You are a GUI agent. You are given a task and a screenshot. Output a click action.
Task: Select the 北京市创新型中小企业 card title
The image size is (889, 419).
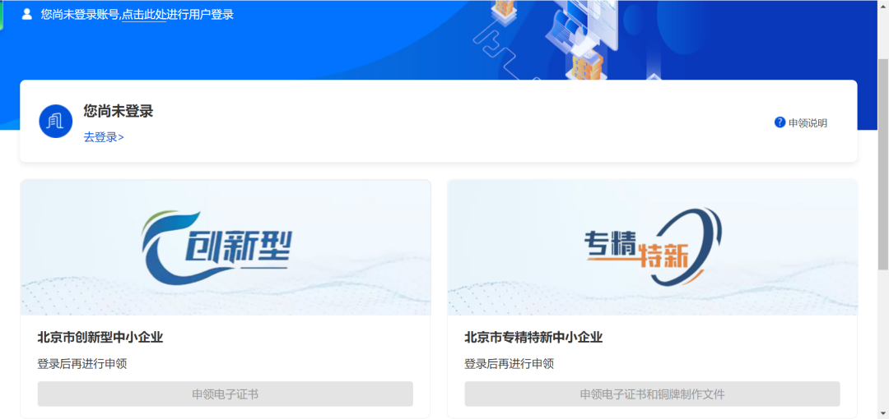click(x=100, y=338)
